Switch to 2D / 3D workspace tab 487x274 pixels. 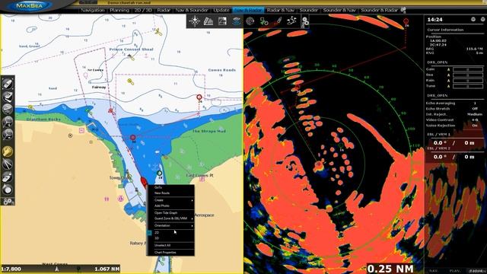coord(143,10)
